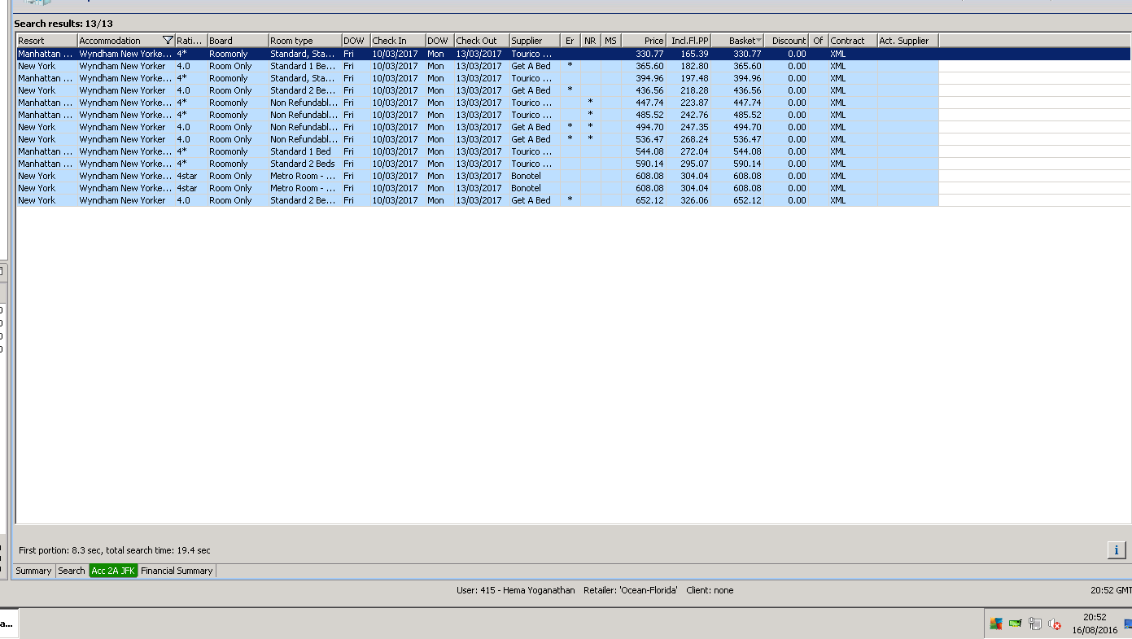The width and height of the screenshot is (1132, 639).
Task: Click the Of column header
Action: 819,41
